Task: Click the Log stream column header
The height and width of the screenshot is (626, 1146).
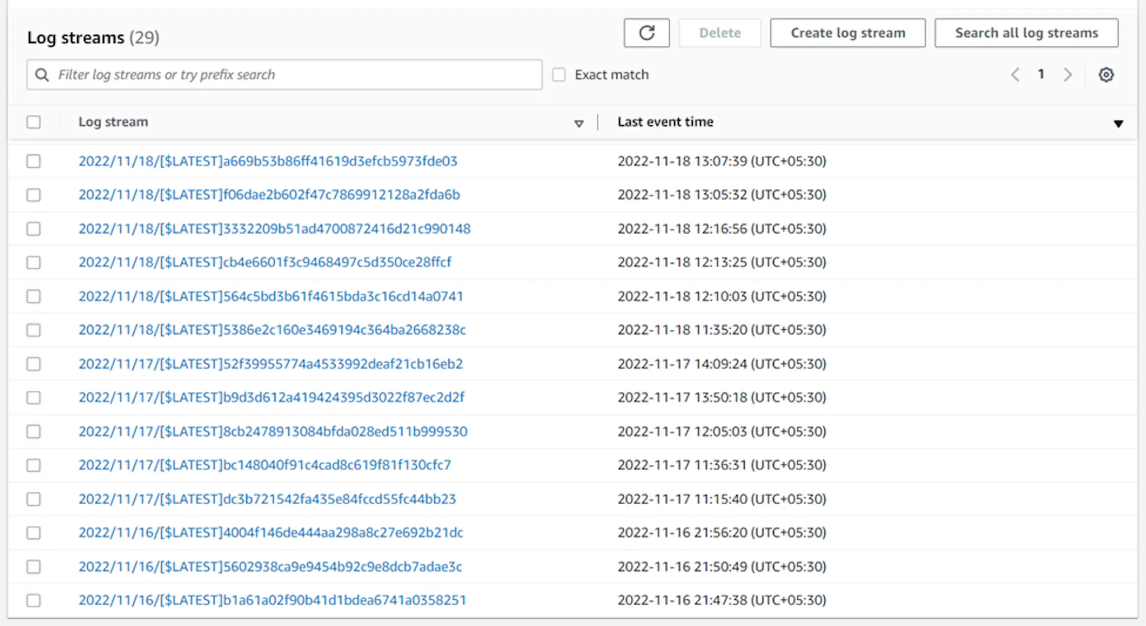Action: [113, 122]
